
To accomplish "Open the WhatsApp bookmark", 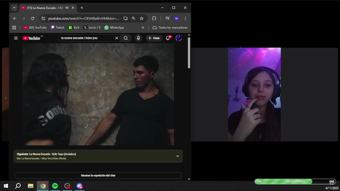I will click(114, 28).
